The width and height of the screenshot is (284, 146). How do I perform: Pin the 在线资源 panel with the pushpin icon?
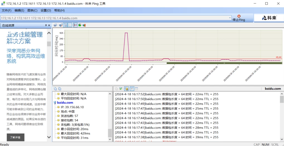[x=46, y=25]
